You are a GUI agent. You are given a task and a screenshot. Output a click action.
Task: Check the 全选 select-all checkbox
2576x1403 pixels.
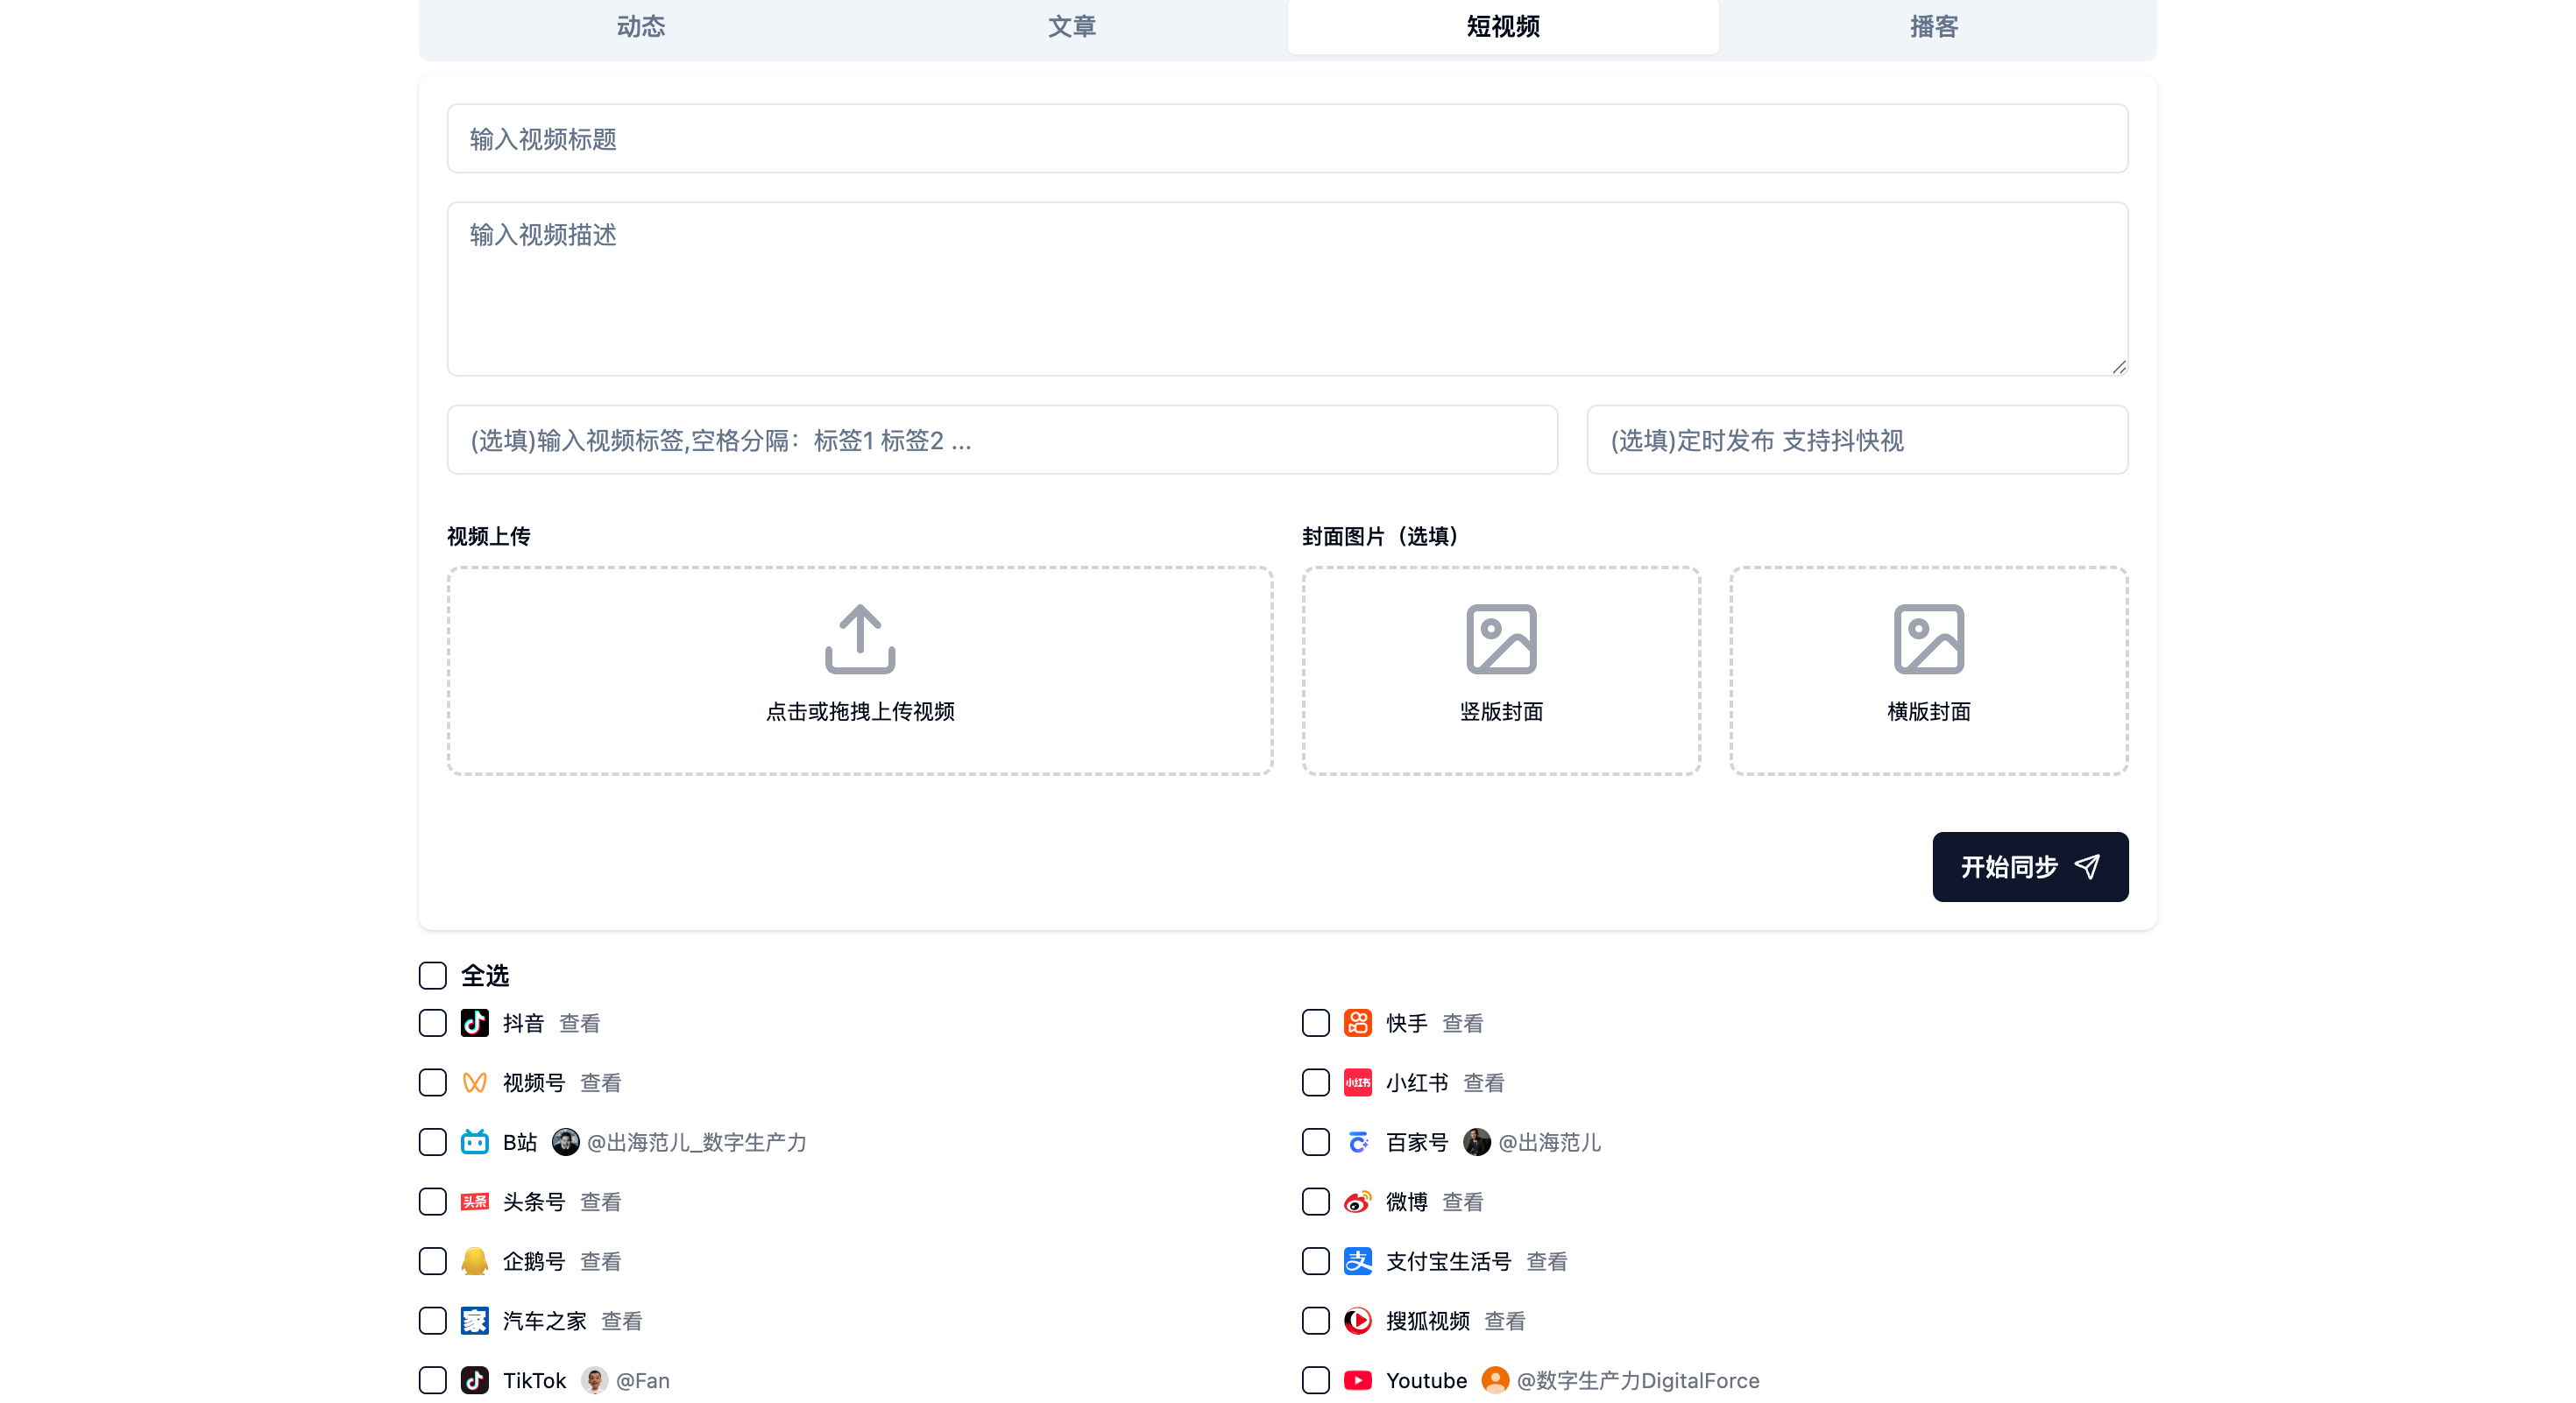[432, 976]
